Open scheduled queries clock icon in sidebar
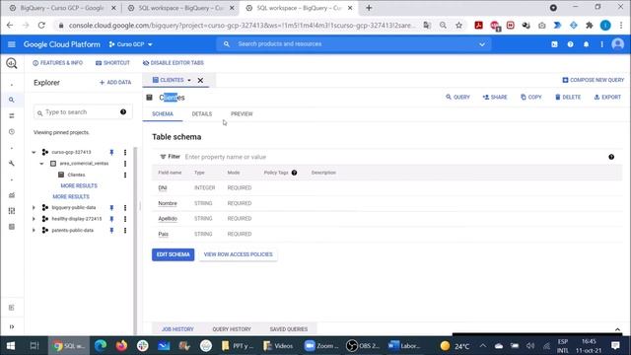The image size is (631, 355). pos(11,132)
